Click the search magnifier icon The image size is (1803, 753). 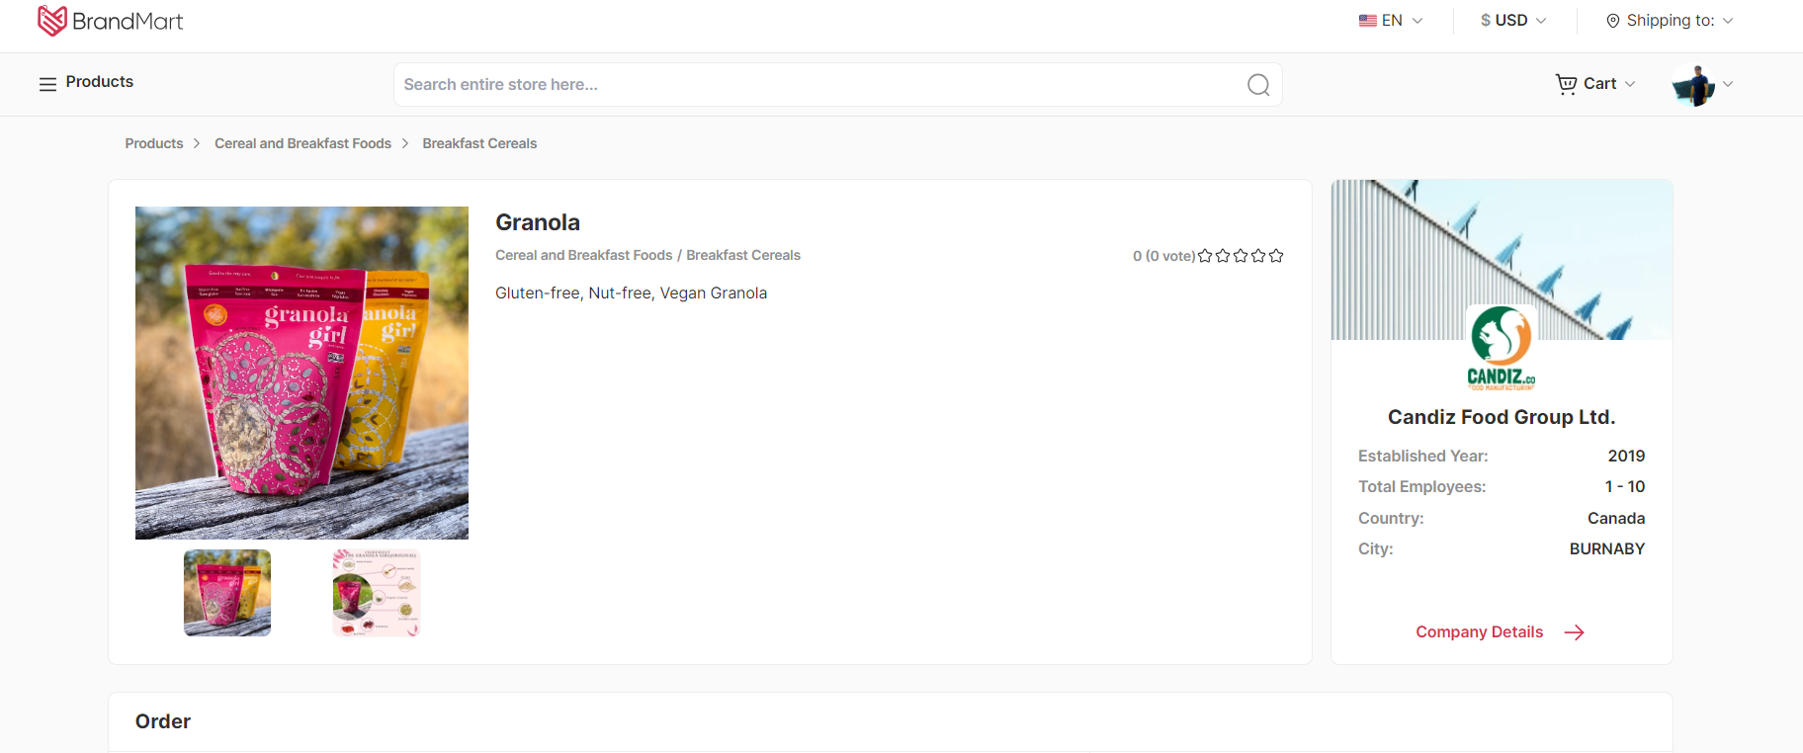tap(1258, 85)
